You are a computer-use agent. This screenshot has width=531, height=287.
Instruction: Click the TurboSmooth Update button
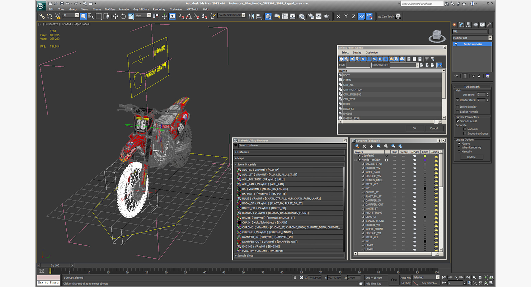coord(471,157)
